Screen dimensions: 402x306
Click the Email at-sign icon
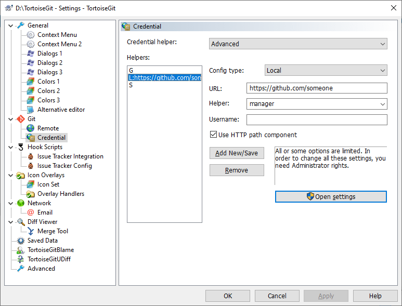coord(31,212)
